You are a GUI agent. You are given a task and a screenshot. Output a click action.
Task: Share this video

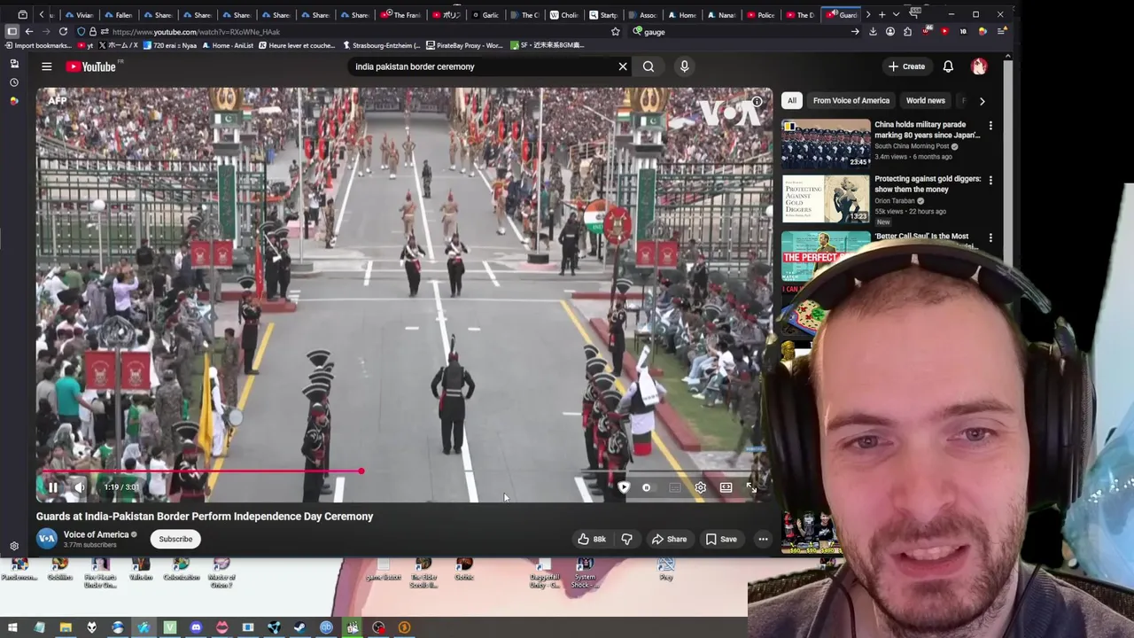tap(669, 539)
